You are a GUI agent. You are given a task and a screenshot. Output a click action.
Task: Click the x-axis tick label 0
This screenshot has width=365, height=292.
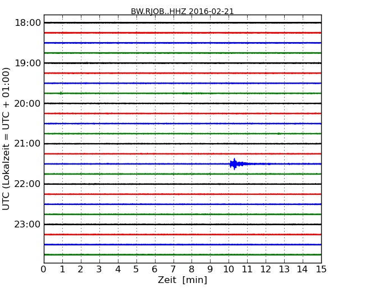[x=44, y=270]
